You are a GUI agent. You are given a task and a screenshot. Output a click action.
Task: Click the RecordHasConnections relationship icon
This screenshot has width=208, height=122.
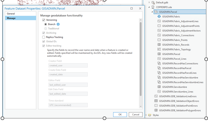click(159, 63)
